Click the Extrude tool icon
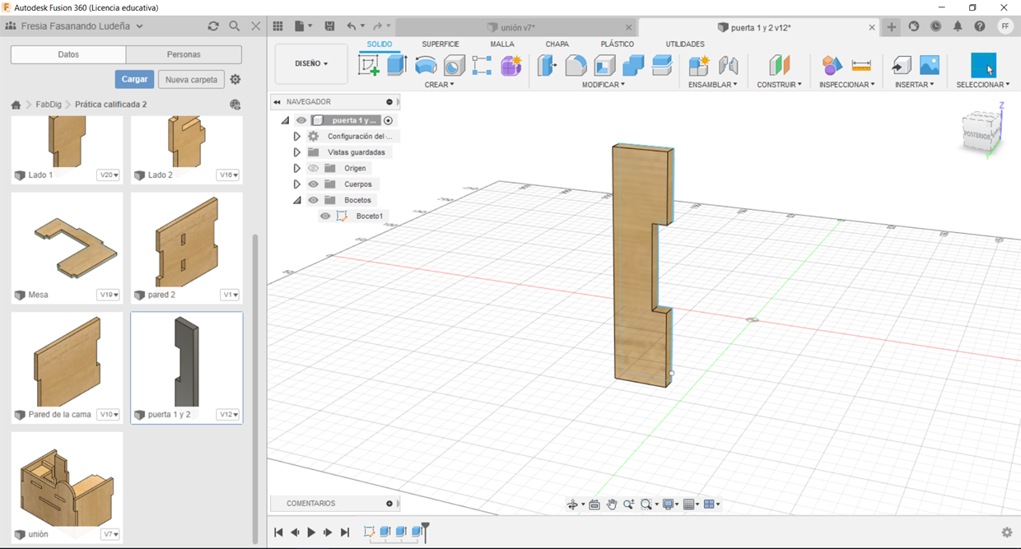Screen dimensions: 1021x549 click(x=398, y=66)
